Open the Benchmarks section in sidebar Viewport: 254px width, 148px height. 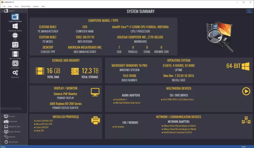[x=12, y=142]
